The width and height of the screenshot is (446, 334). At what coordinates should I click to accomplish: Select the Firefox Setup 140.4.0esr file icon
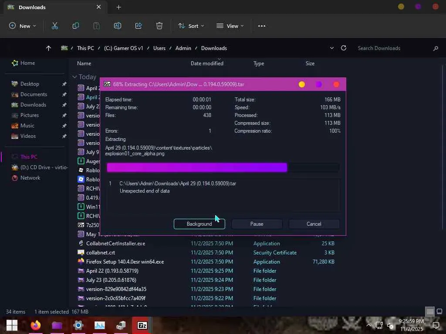pyautogui.click(x=81, y=261)
